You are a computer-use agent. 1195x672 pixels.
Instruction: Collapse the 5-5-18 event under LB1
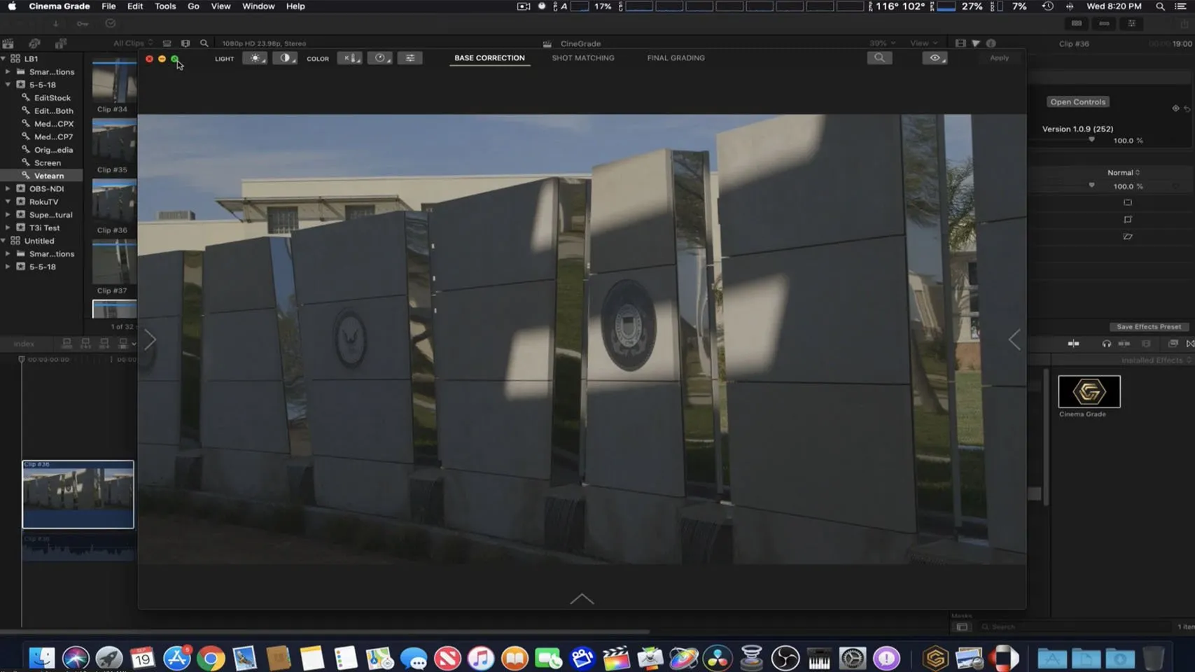pyautogui.click(x=8, y=85)
